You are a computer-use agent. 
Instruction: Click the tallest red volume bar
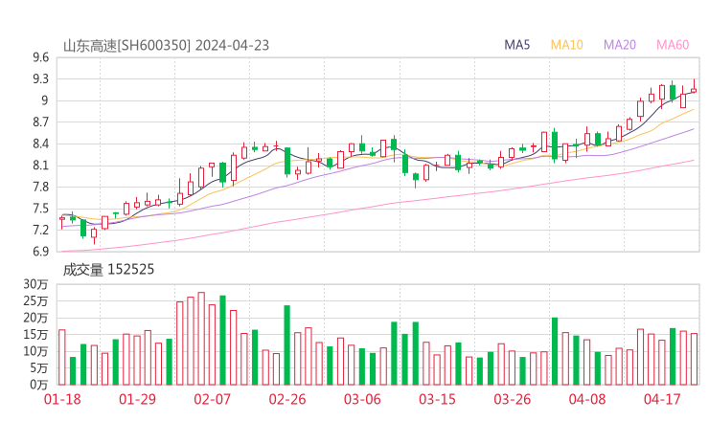pyautogui.click(x=201, y=339)
